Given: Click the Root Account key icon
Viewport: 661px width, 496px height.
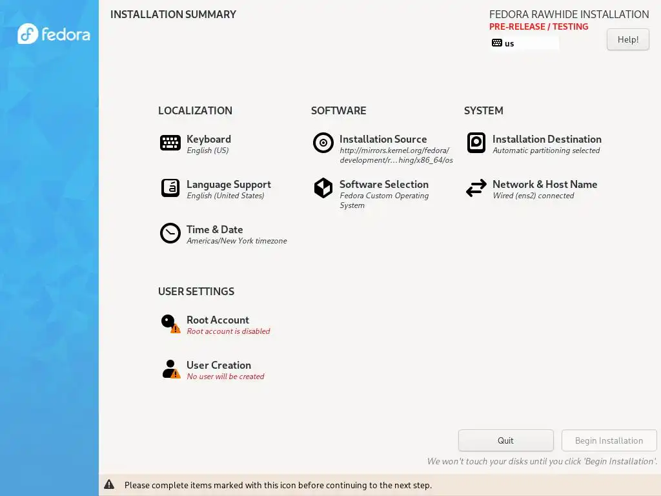Looking at the screenshot, I should click(x=170, y=324).
